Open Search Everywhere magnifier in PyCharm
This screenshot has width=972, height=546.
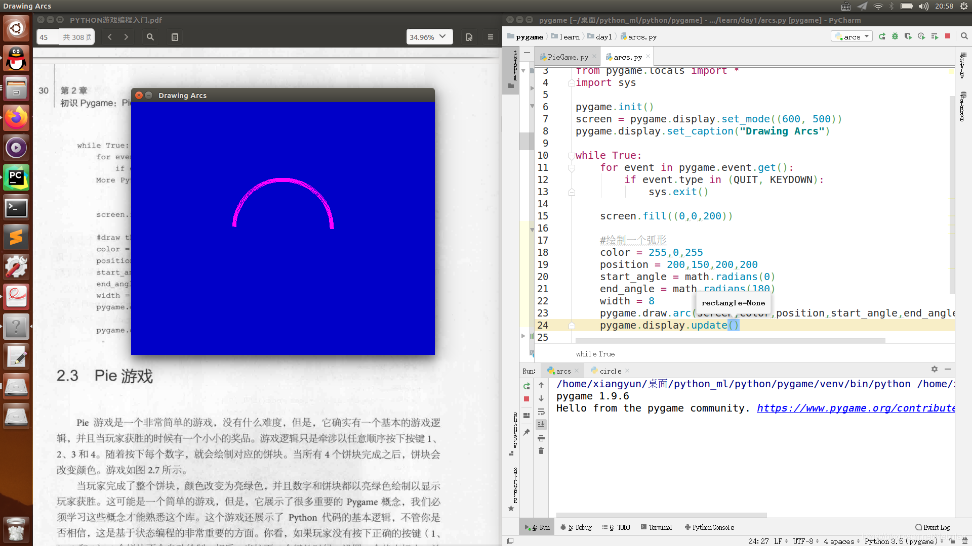coord(964,36)
